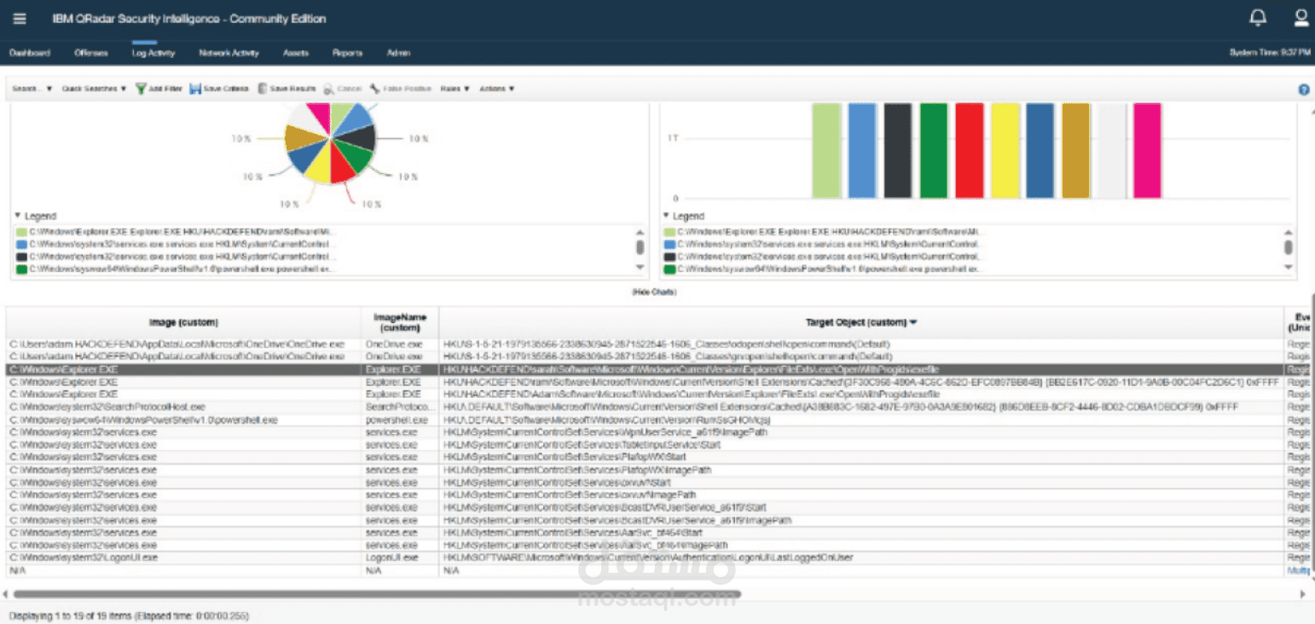
Task: Collapse the pie chart Legend expander
Action: coord(18,217)
